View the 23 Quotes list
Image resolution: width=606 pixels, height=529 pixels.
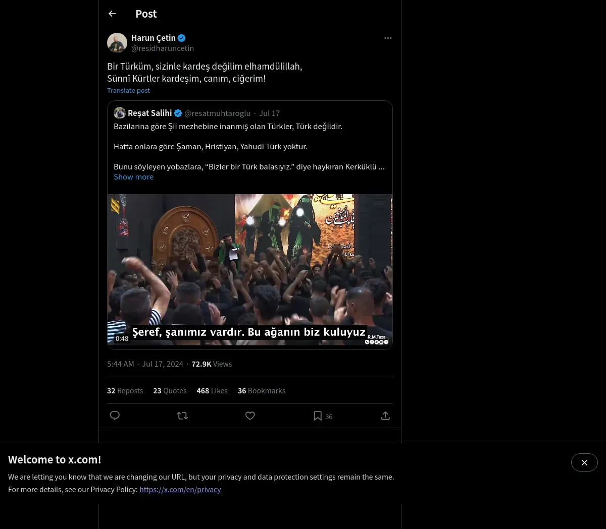(170, 391)
